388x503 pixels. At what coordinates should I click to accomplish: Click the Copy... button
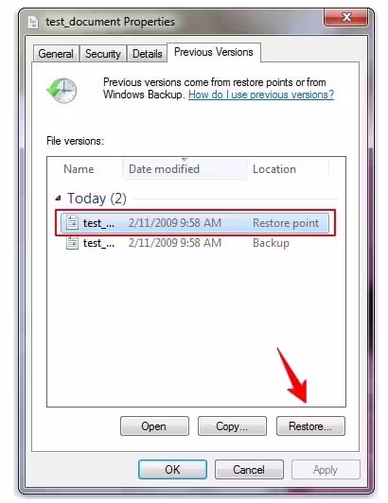click(232, 426)
